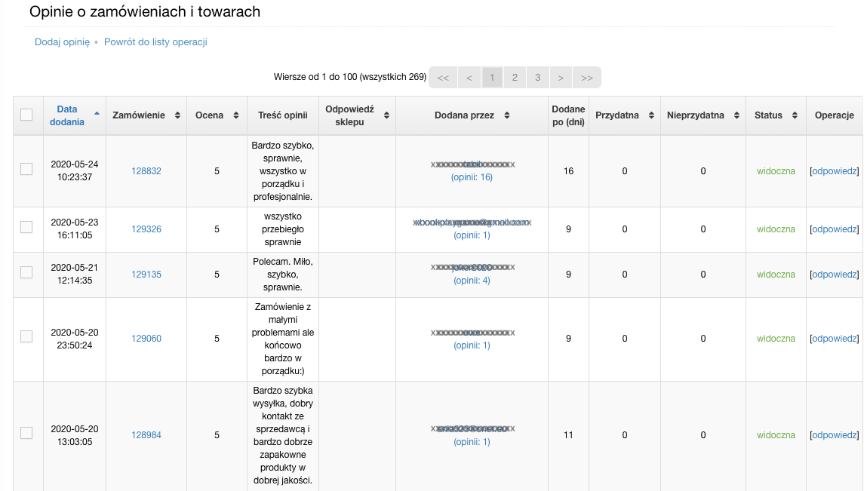Check the row for order 128984
Viewport: 867px width, 491px height.
26,432
